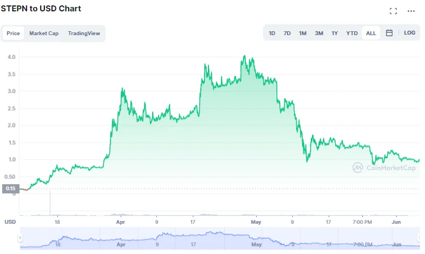
Task: Click the tall volume bar near 18
Action: pos(50,203)
